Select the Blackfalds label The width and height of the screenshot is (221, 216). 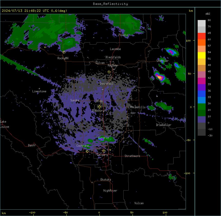(x=113, y=57)
